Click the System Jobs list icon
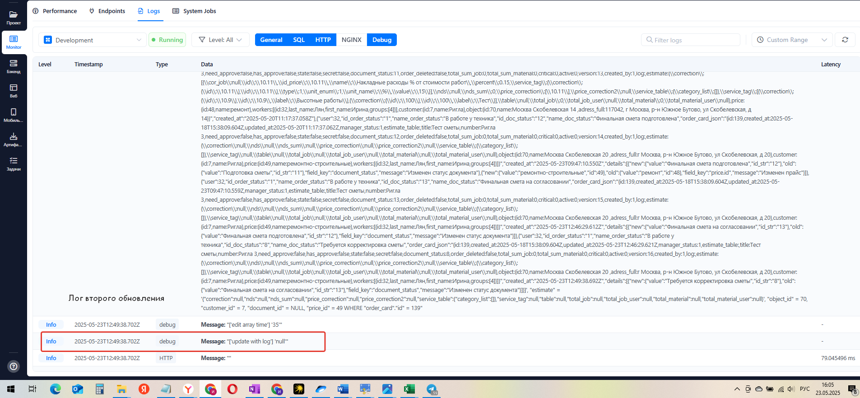Image resolution: width=860 pixels, height=398 pixels. point(176,11)
